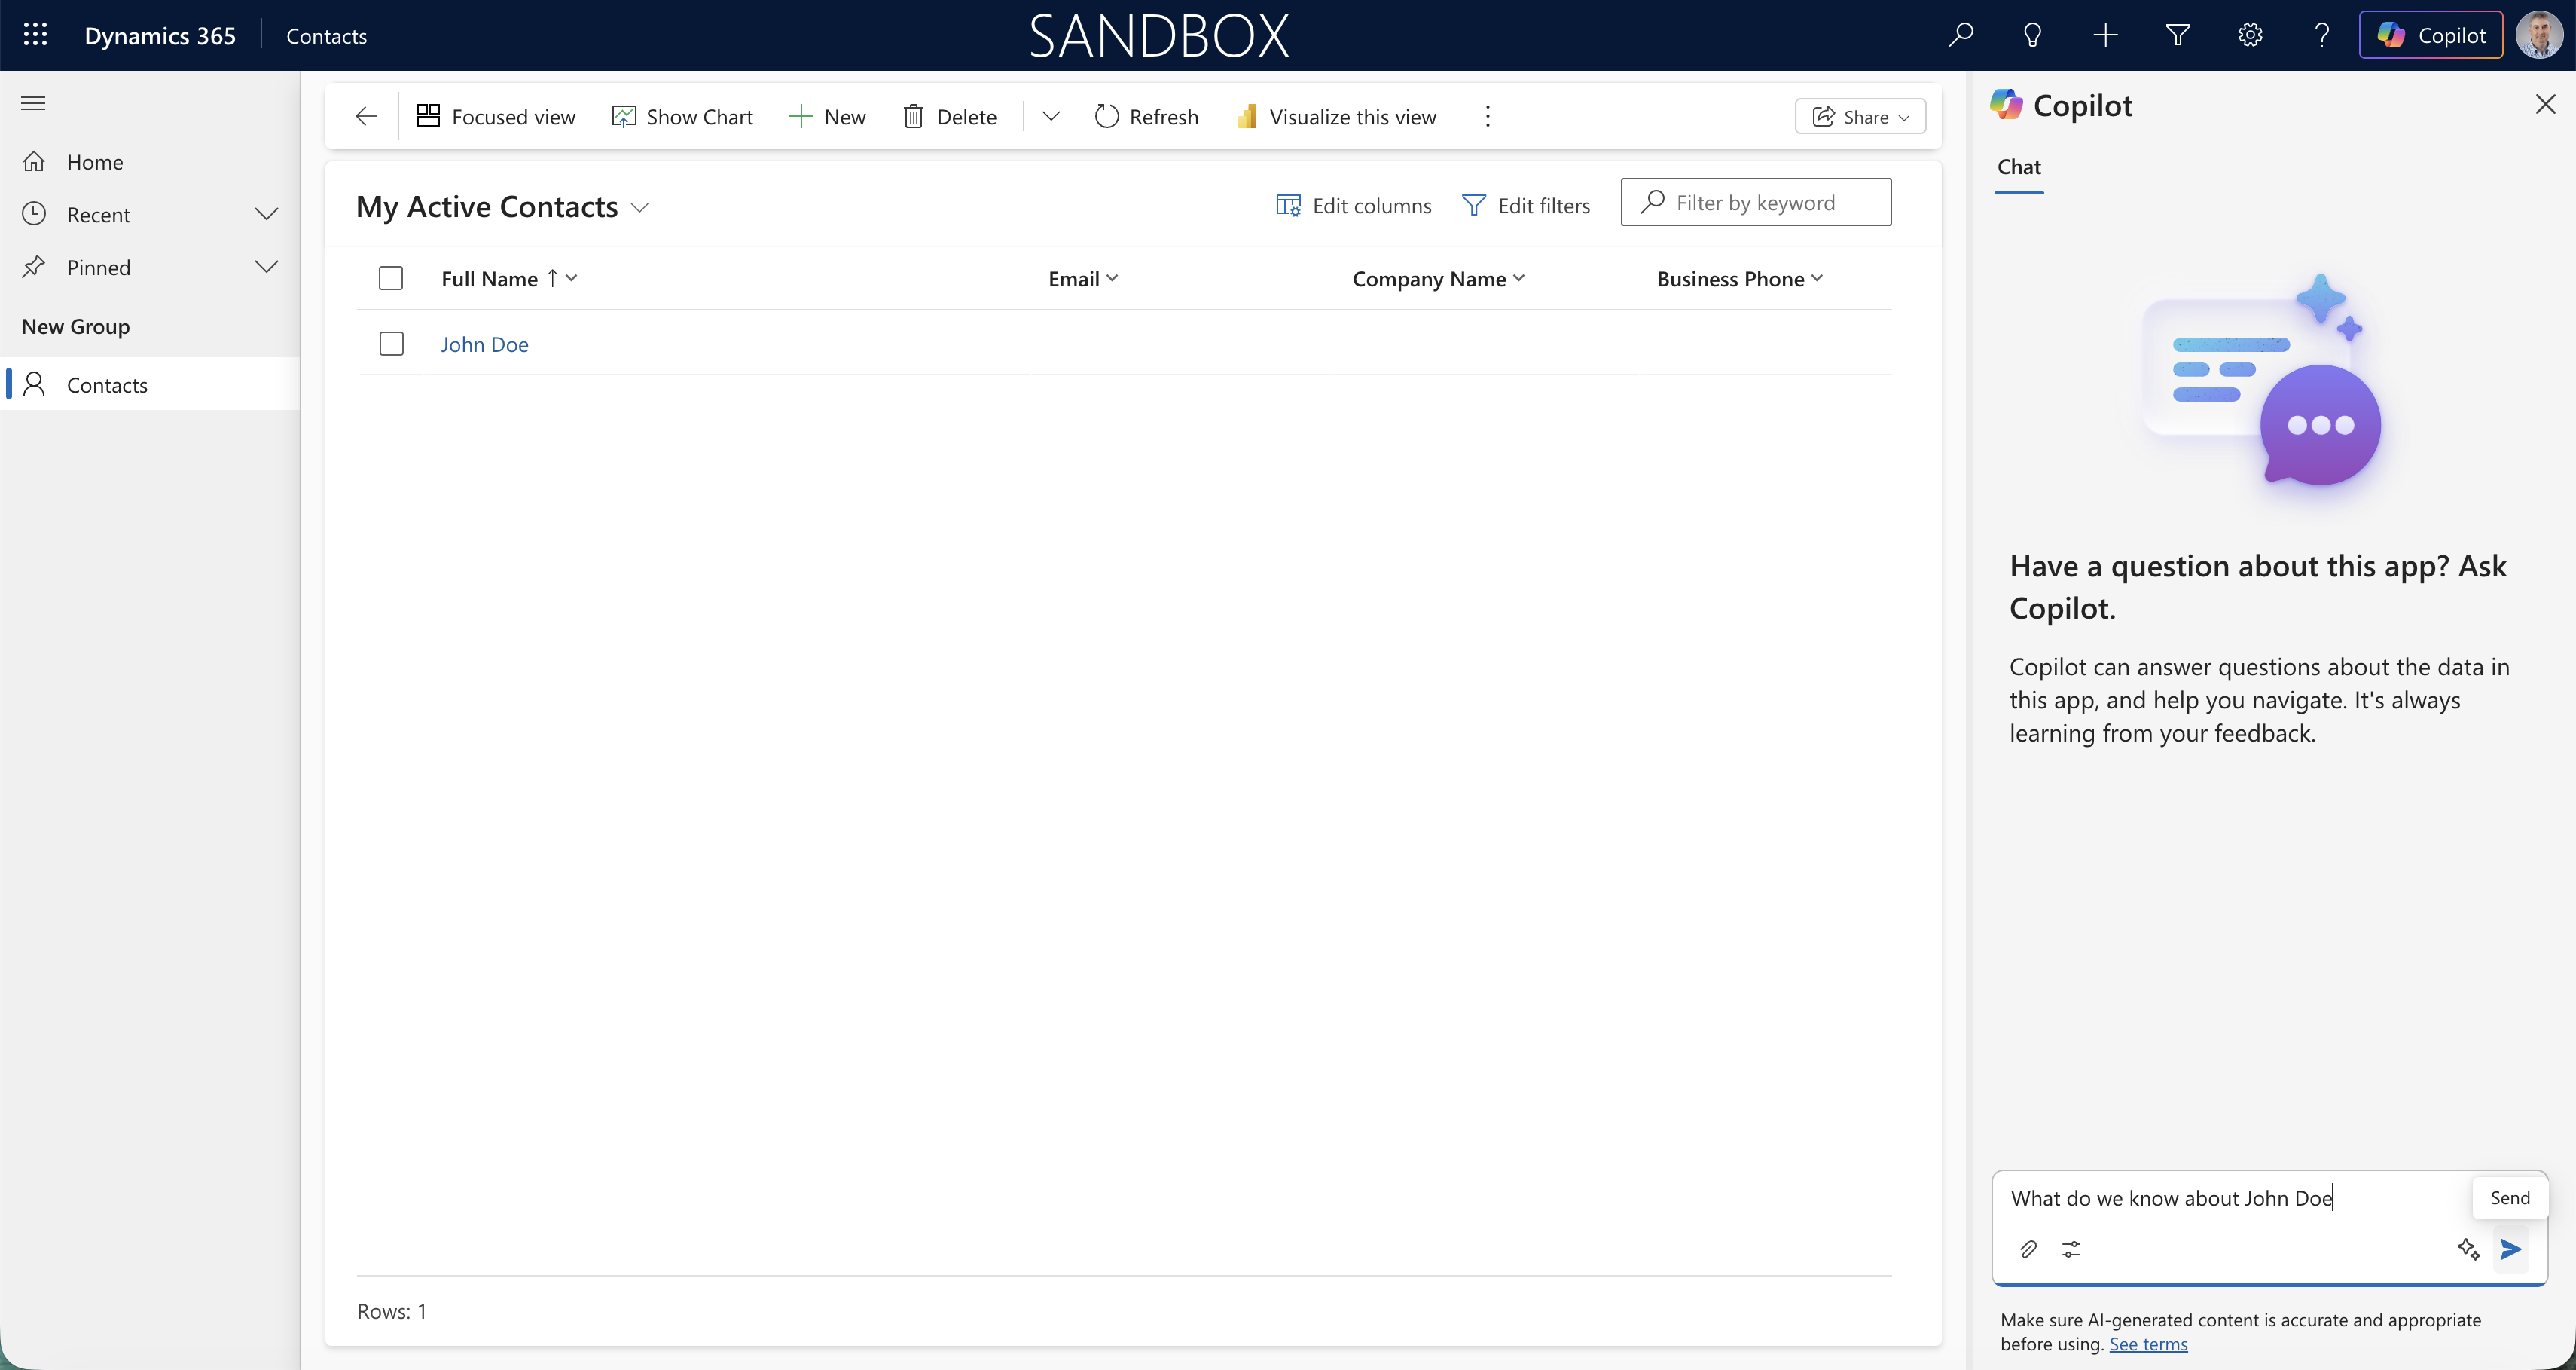Open the Company Name column header menu
This screenshot has height=1370, width=2576.
click(1438, 278)
